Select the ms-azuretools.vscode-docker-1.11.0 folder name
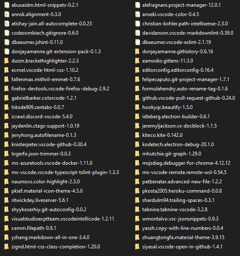This screenshot has height=256, width=240. [x=52, y=163]
